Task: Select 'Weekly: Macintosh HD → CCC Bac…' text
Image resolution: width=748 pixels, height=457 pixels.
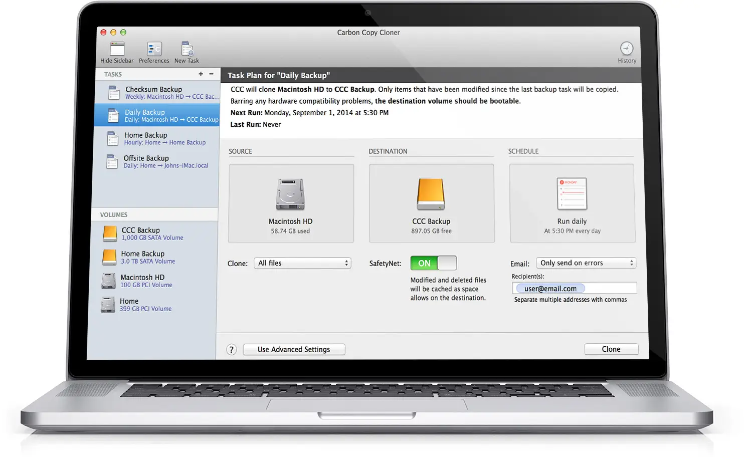Action: [172, 97]
